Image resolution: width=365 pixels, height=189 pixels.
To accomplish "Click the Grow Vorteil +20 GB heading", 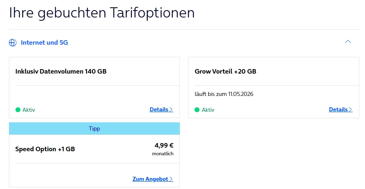I will [x=226, y=72].
